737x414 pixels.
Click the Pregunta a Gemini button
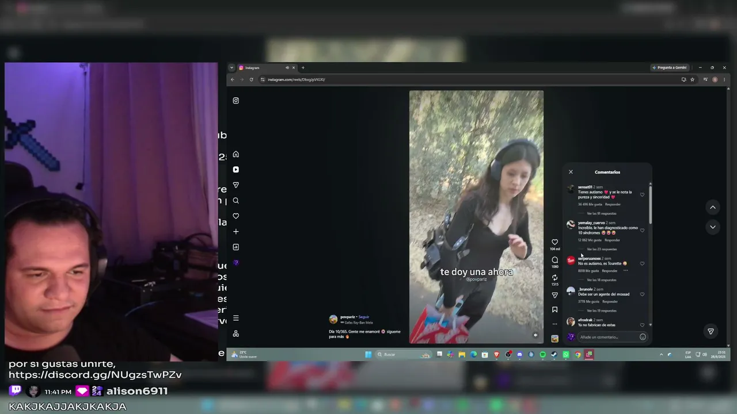click(670, 68)
